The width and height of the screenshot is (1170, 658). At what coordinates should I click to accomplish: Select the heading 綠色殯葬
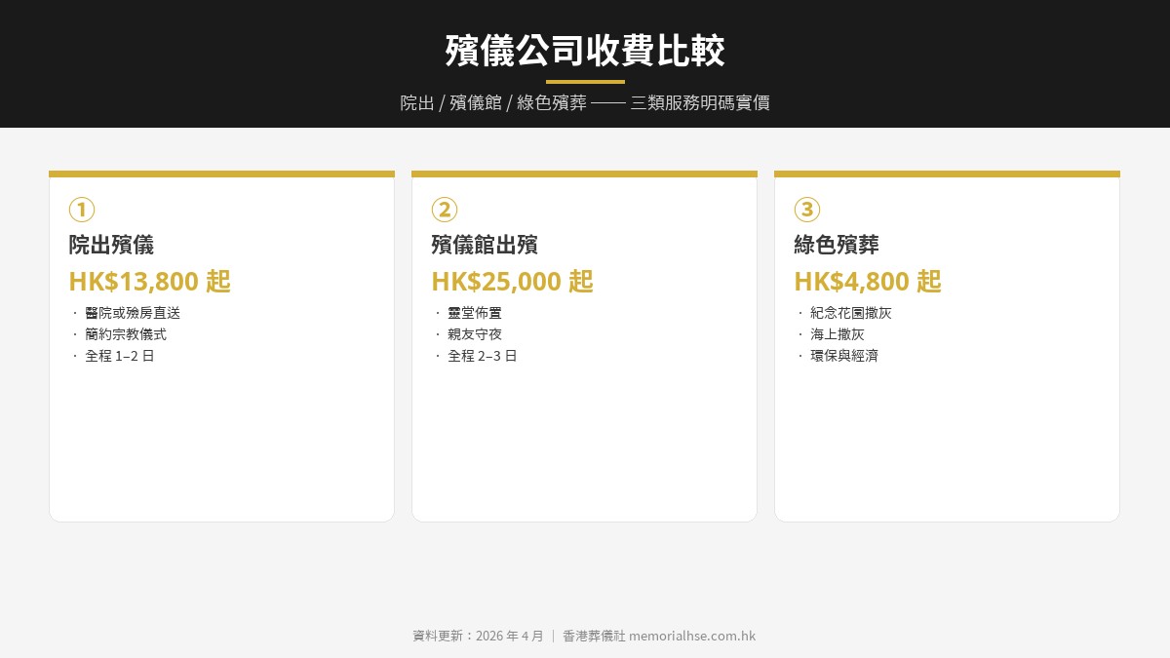(x=837, y=245)
